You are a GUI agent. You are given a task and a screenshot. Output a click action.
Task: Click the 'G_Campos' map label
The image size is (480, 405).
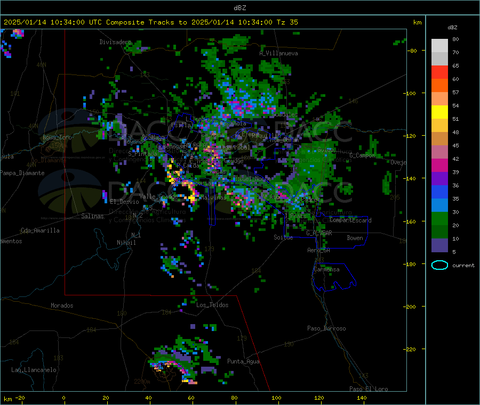362,155
